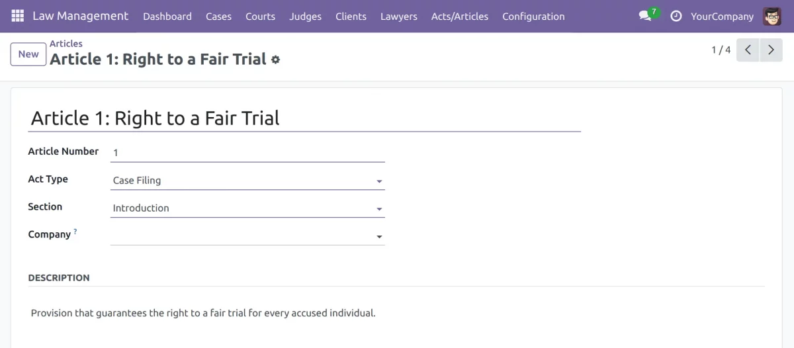Viewport: 794px width, 348px height.
Task: Open the activities clock icon
Action: (676, 16)
